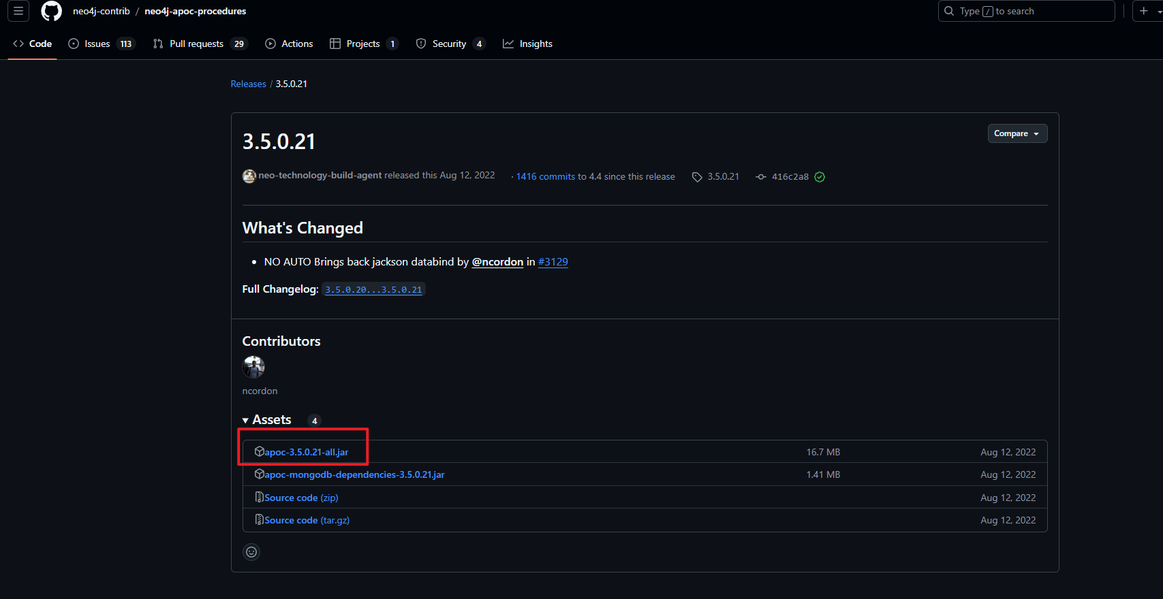Click the search magnifier icon
This screenshot has height=599, width=1163.
click(948, 11)
